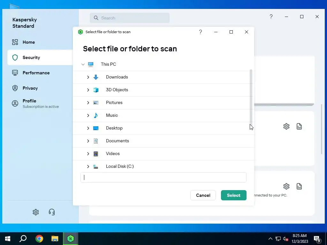
Task: Confirm with the green Select button
Action: tap(233, 195)
